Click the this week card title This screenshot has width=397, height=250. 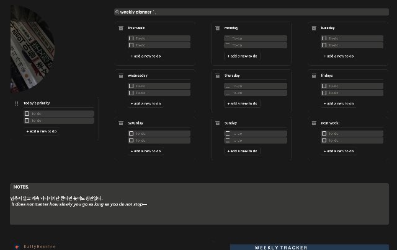136,28
